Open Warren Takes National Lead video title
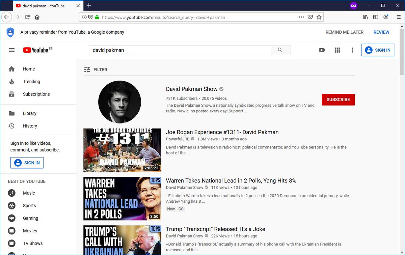Screen dimensions: 405x255 (231, 181)
